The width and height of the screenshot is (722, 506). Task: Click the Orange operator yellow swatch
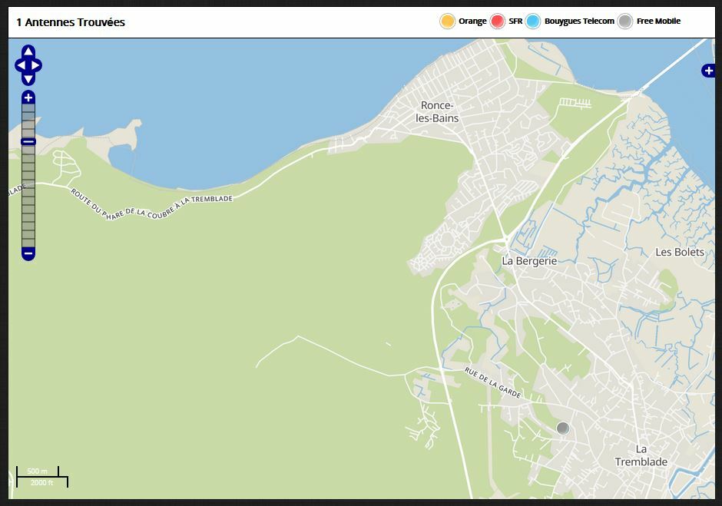[447, 21]
